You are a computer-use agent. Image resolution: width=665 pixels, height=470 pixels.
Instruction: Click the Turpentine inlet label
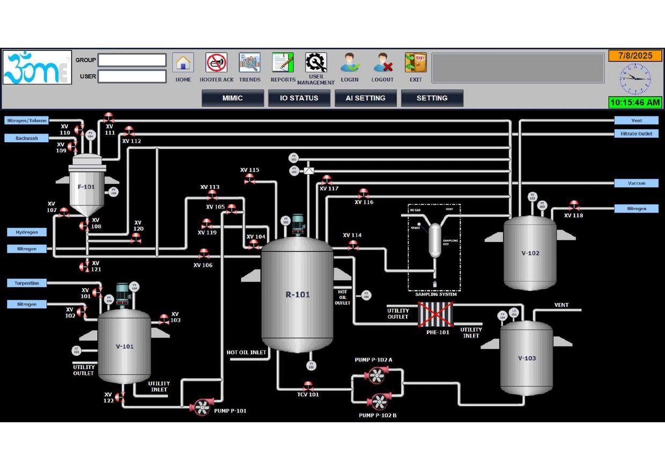(x=27, y=283)
